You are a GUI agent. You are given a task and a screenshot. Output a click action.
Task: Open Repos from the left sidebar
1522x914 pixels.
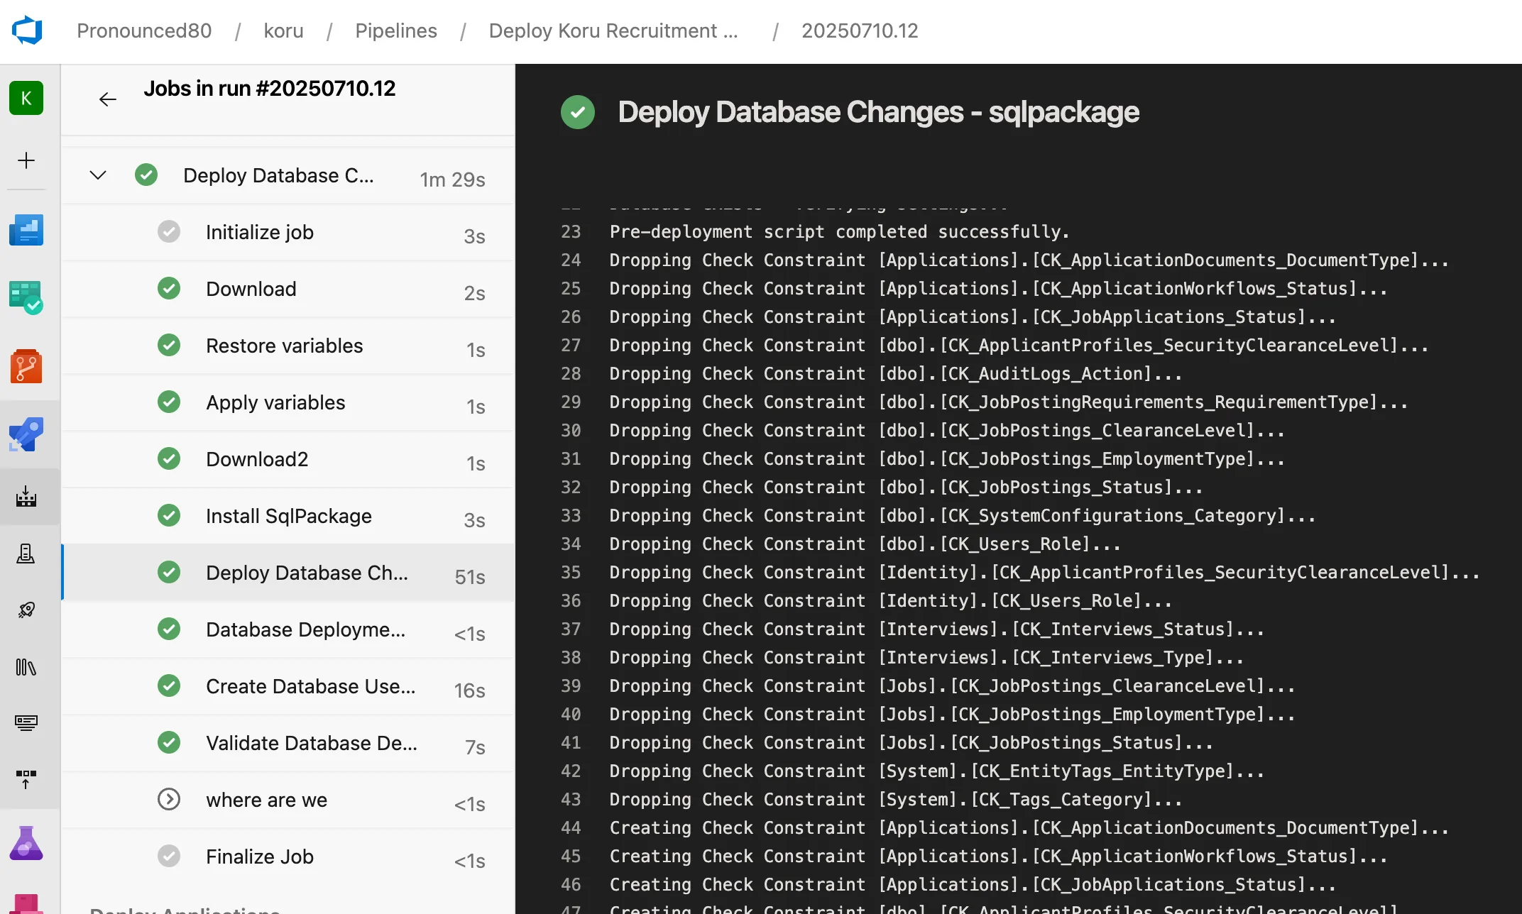coord(27,365)
